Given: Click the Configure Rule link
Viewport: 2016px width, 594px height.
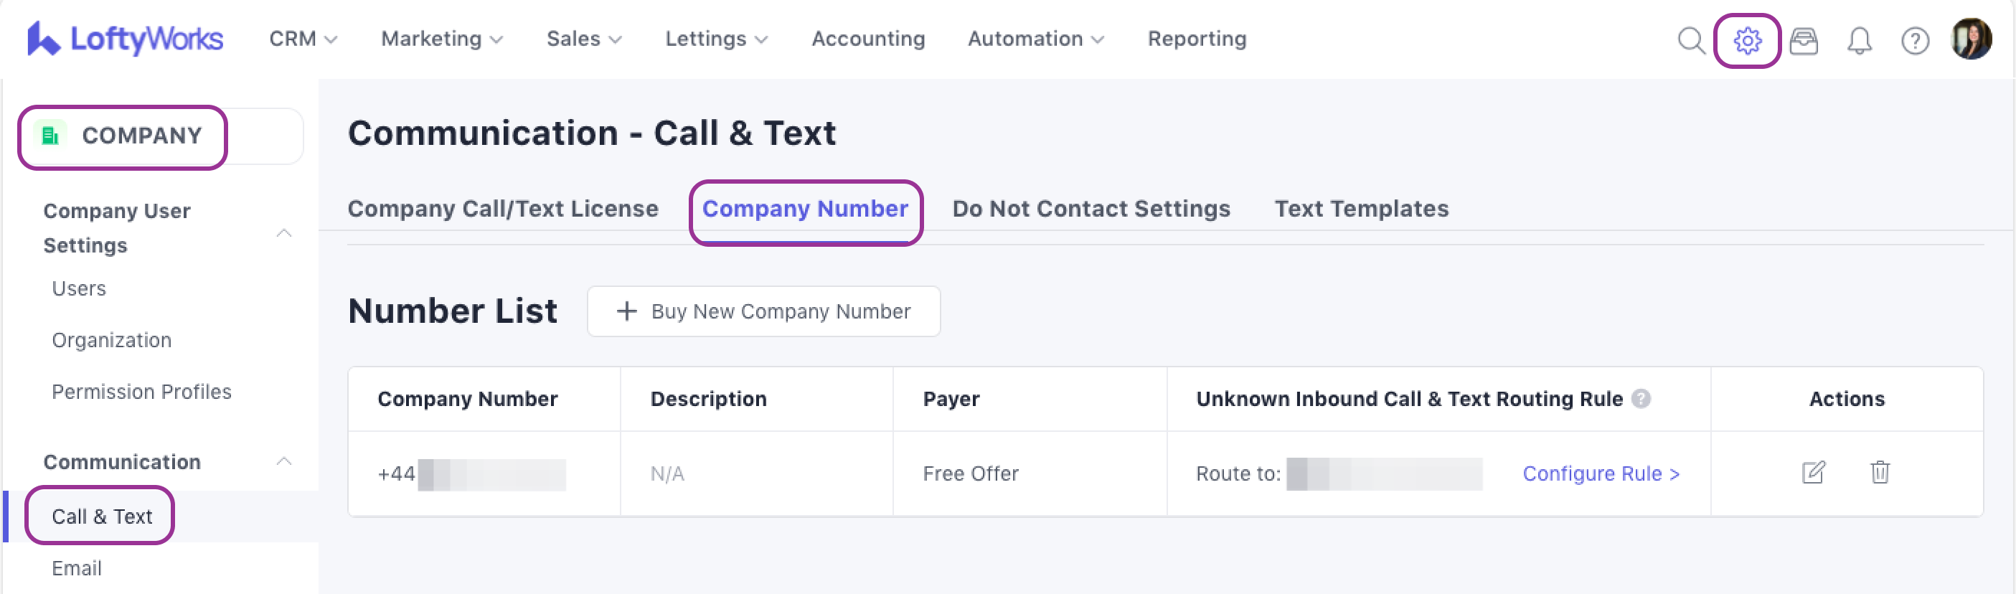Looking at the screenshot, I should pyautogui.click(x=1601, y=473).
